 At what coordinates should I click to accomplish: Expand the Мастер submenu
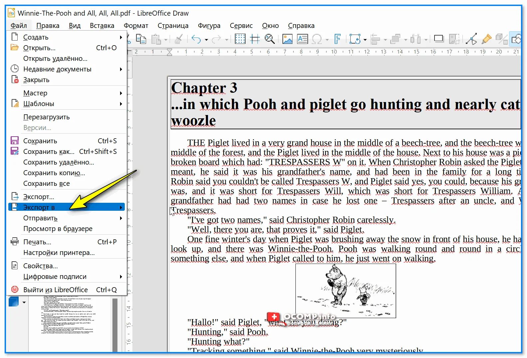click(x=67, y=93)
